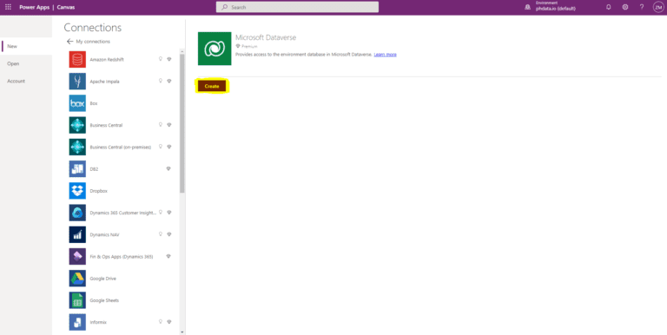The height and width of the screenshot is (335, 667).
Task: Click the notifications bell icon
Action: [608, 7]
